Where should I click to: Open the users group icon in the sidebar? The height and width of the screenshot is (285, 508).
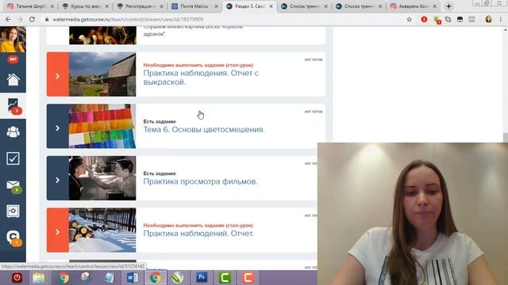coord(13,132)
